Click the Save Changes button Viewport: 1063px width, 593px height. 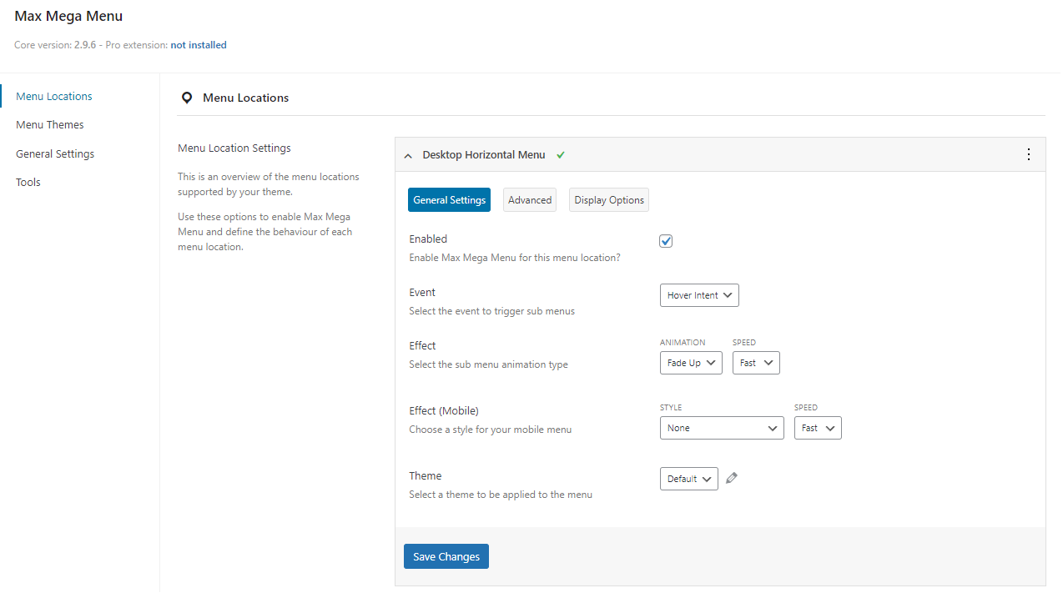[446, 556]
